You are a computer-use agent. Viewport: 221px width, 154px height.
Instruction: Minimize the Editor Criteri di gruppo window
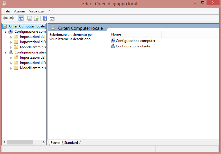coord(195,3)
